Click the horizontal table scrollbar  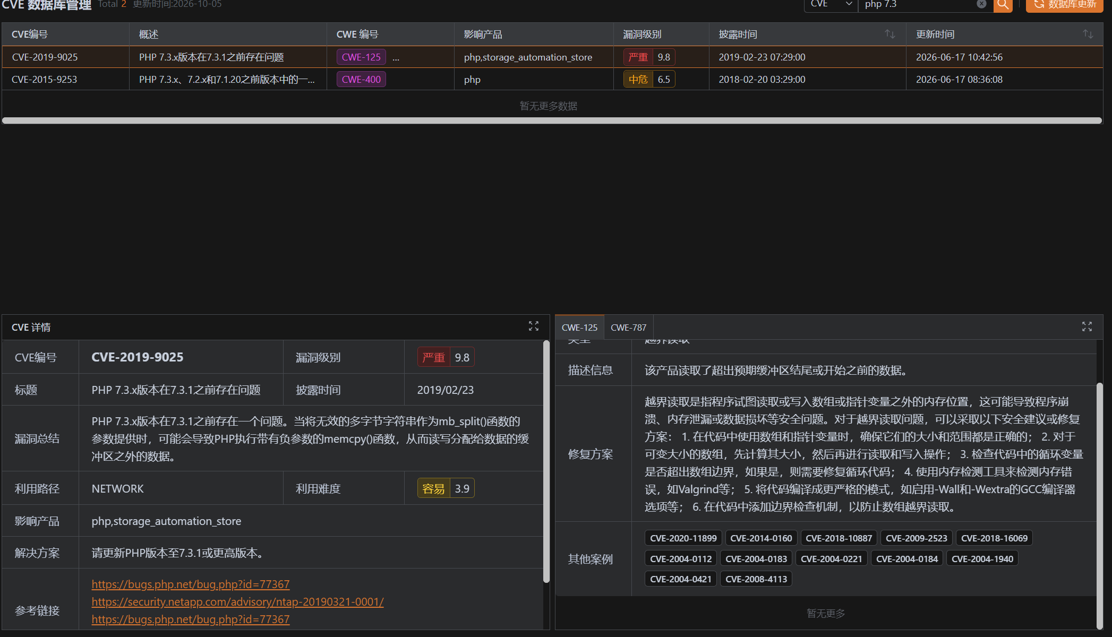552,120
